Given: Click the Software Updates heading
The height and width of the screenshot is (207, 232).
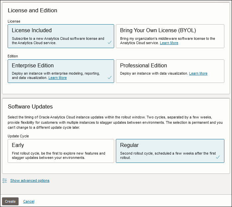Looking at the screenshot, I should pos(30,106).
